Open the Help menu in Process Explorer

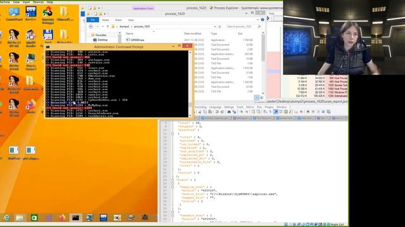pyautogui.click(x=271, y=13)
